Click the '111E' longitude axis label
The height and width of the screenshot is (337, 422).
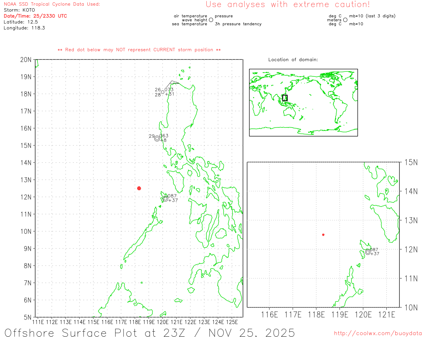[x=38, y=322]
